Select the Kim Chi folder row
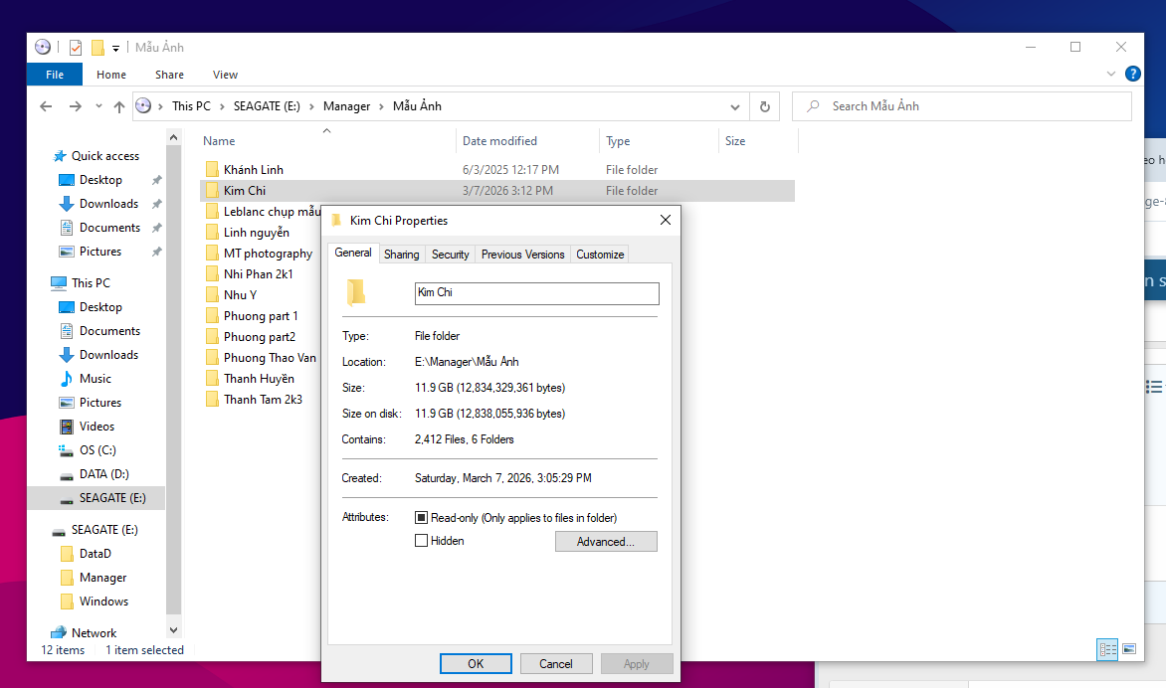 (x=497, y=190)
